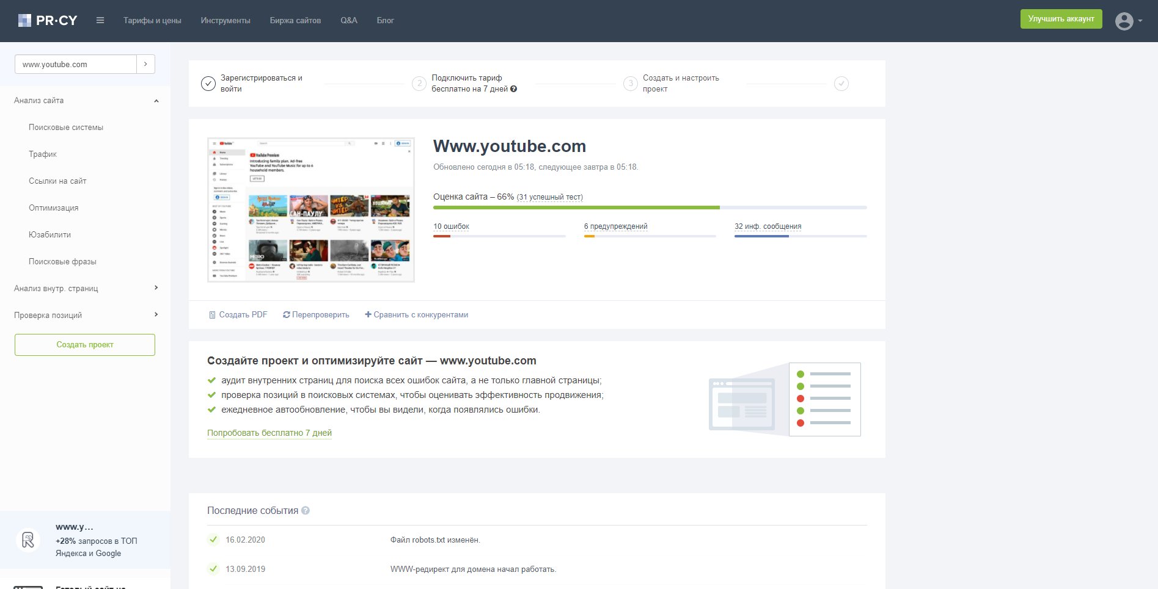Click the checkmark beside 16.02.2020 event
Viewport: 1158px width, 589px height.
click(213, 540)
